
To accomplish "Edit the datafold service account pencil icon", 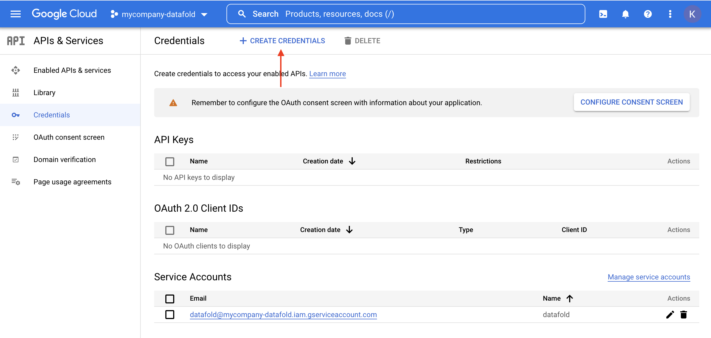I will click(670, 315).
